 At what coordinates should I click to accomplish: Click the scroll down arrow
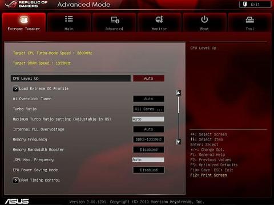[x=178, y=142]
